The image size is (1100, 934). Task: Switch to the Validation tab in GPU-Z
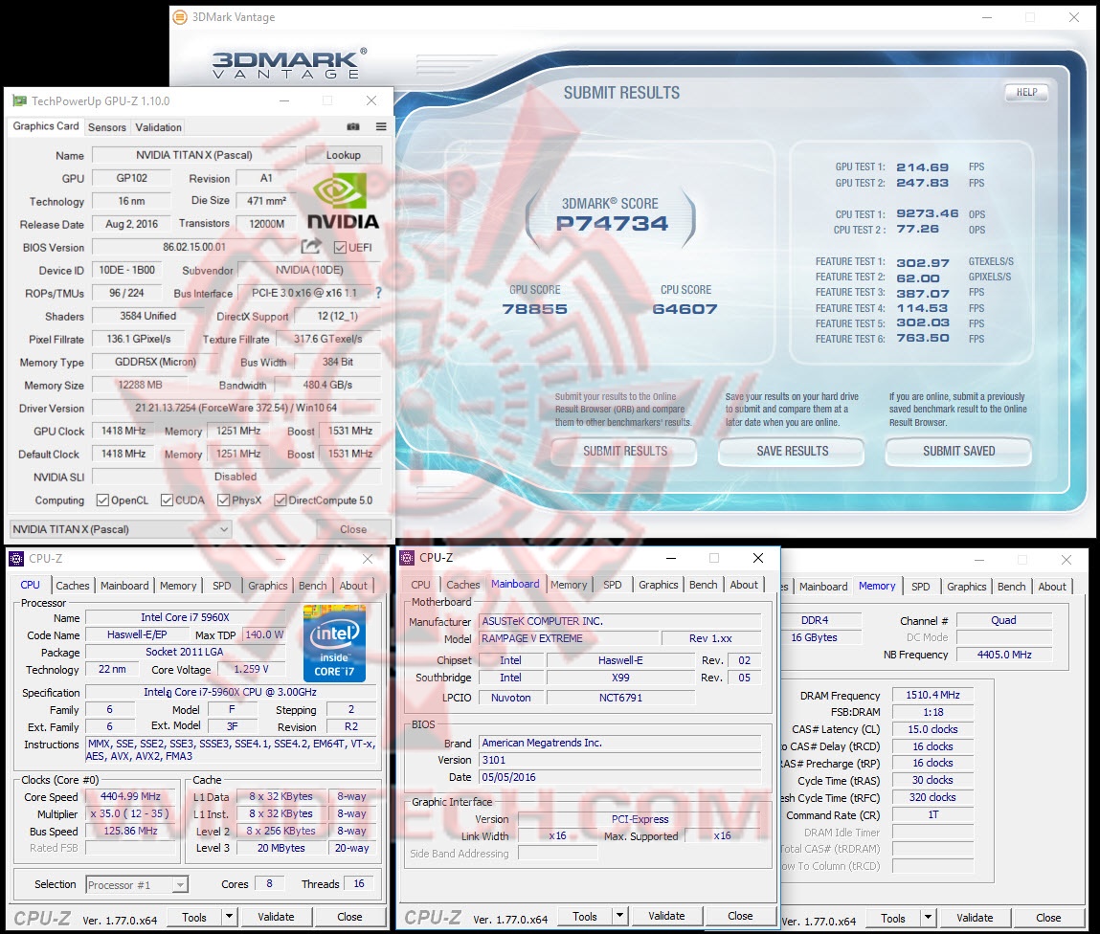point(159,127)
